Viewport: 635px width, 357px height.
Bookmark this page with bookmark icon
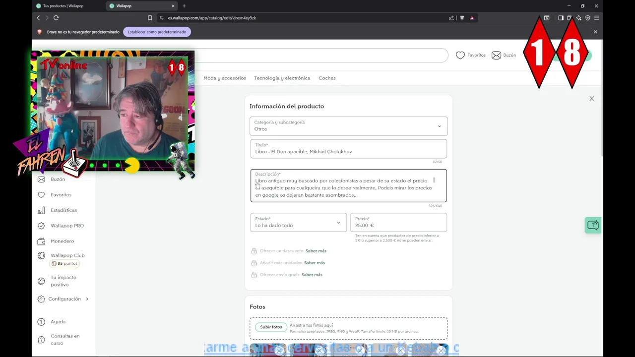point(150,18)
